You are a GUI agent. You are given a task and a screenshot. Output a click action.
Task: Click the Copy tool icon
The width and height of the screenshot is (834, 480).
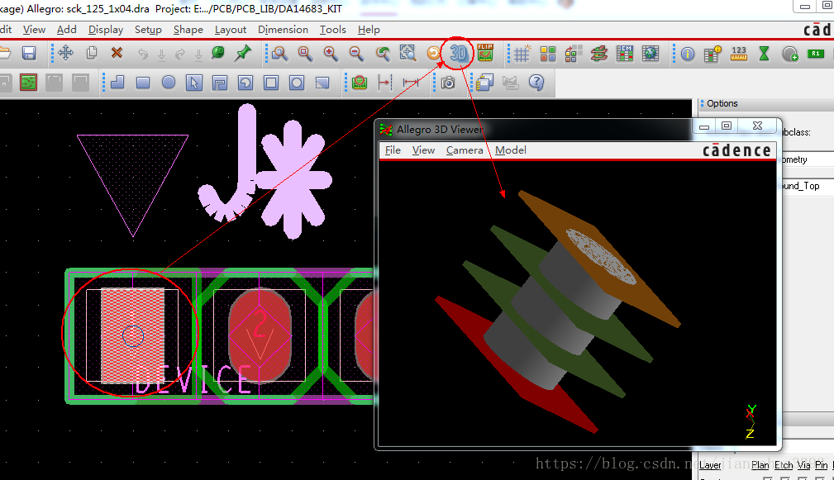[92, 53]
